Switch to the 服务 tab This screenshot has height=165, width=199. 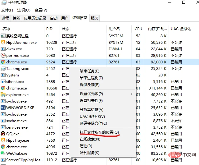coord(95,18)
